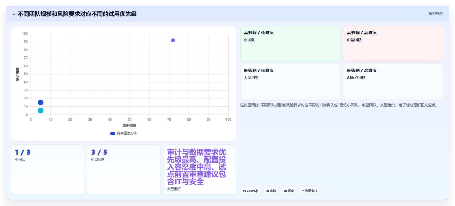Click the 执行难度 y-axis title
This screenshot has height=206, width=455.
click(18, 74)
